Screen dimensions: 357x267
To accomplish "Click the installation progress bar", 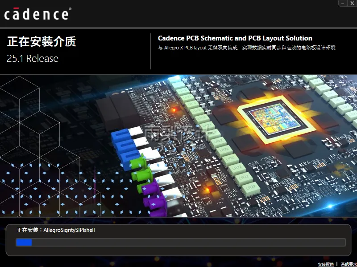I will (x=181, y=242).
